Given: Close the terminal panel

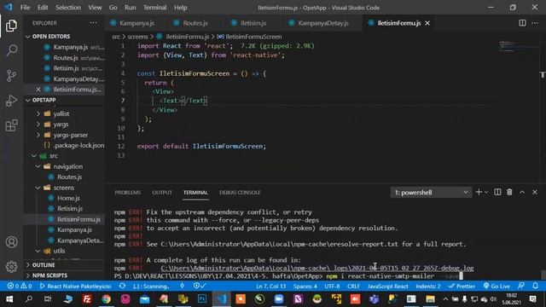Looking at the screenshot, I should pos(535,192).
